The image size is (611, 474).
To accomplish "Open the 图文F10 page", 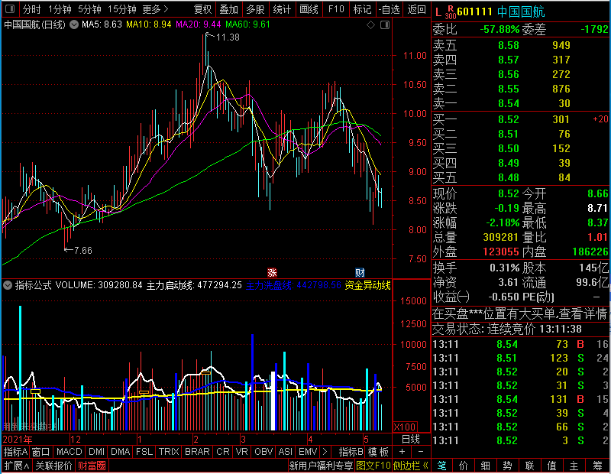I will point(373,466).
